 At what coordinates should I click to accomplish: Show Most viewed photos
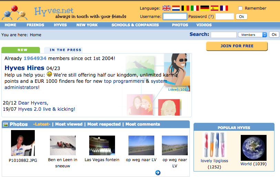tap(69, 124)
